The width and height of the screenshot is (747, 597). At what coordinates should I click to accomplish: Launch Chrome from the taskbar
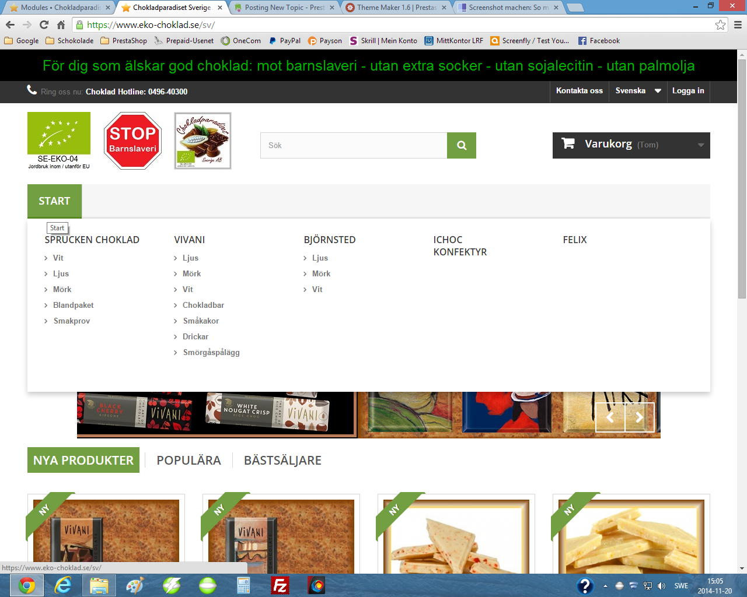tap(26, 585)
